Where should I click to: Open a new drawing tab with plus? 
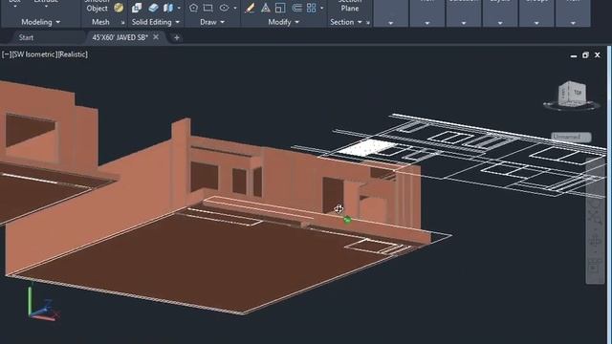[176, 37]
